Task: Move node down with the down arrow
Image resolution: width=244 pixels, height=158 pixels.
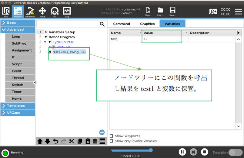Action: 48,141
